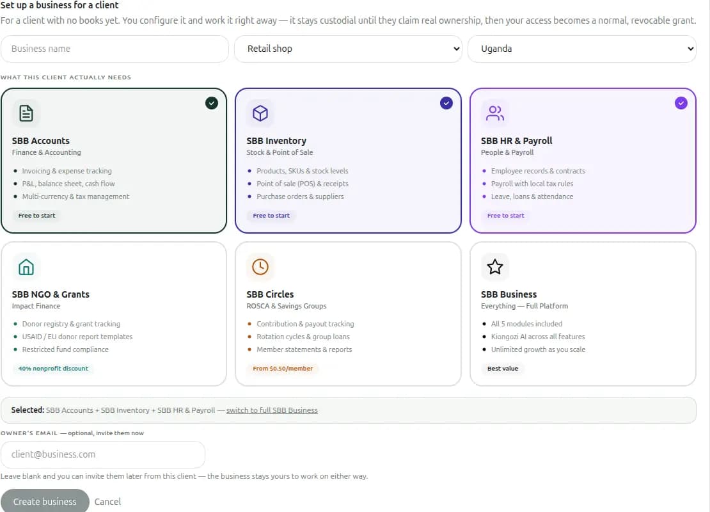710x512 pixels.
Task: Click All 5 modules included bullet
Action: 526,324
